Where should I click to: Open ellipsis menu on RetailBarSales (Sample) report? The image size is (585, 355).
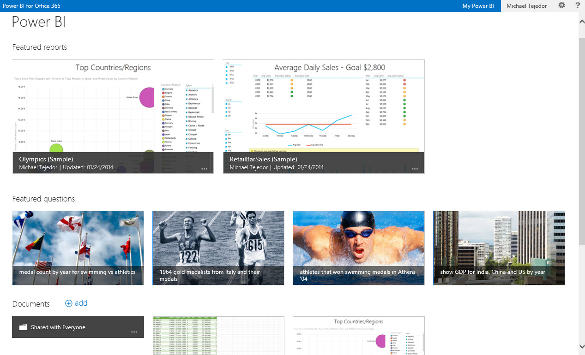(415, 169)
